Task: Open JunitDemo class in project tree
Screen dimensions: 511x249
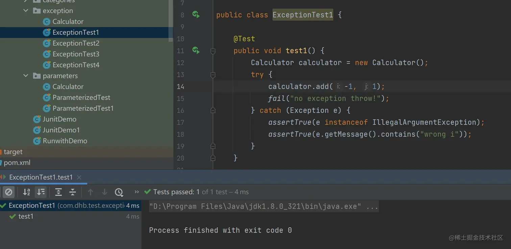Action: click(59, 119)
